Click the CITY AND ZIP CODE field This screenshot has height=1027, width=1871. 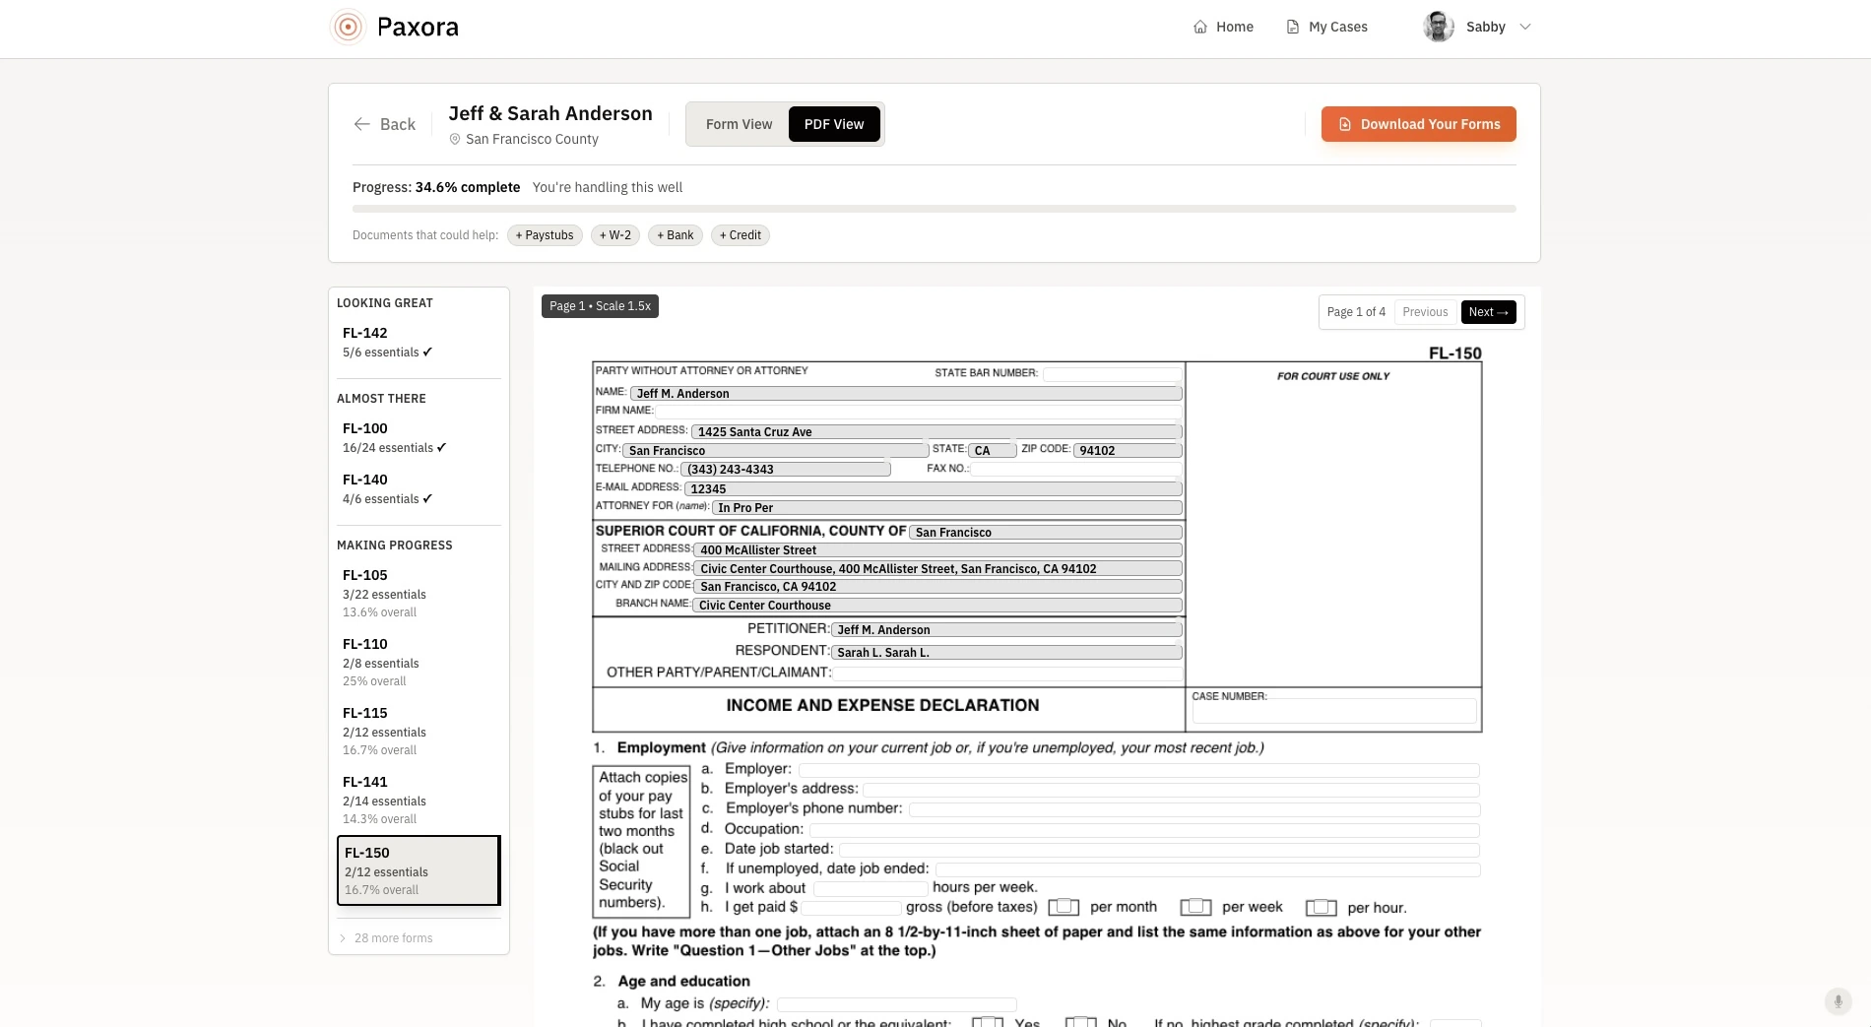[x=937, y=587]
